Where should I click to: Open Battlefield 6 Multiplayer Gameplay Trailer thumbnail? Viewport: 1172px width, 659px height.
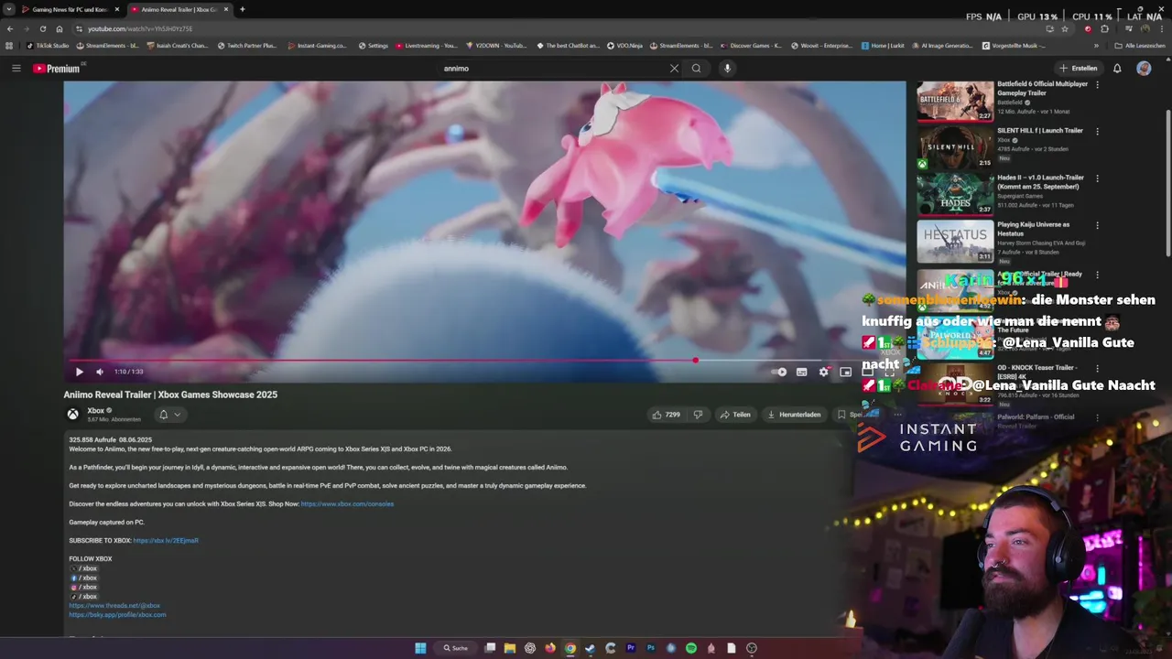955,101
